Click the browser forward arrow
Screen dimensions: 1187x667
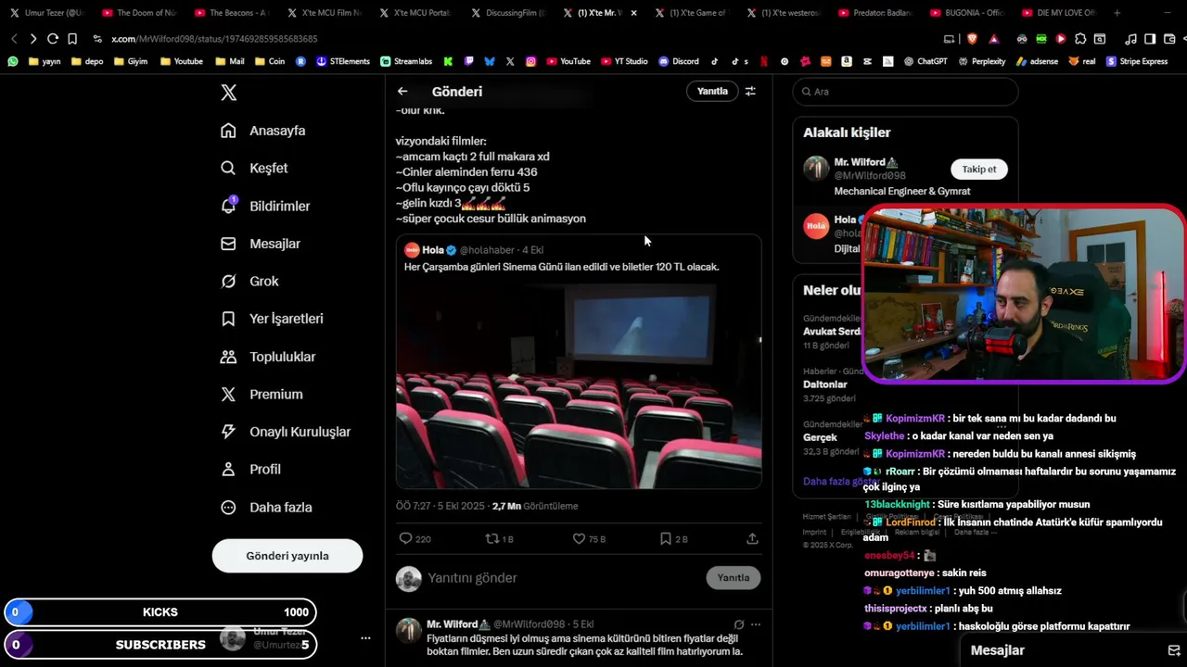pos(33,39)
